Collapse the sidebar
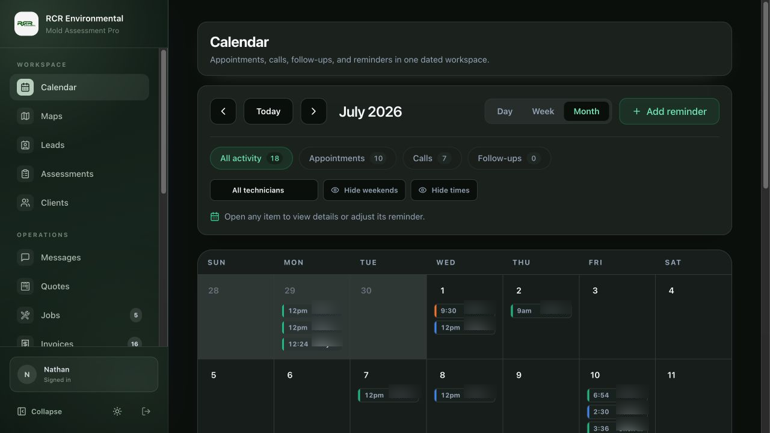770x433 pixels. (x=40, y=411)
